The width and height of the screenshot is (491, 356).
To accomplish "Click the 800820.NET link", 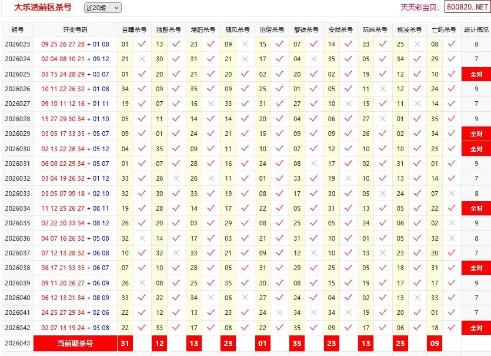I will [467, 7].
